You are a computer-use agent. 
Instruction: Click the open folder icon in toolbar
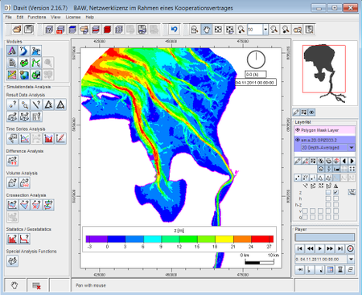17,29
